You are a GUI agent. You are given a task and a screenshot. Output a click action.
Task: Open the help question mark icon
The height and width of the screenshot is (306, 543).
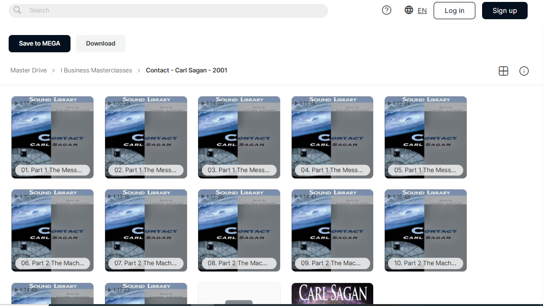pyautogui.click(x=387, y=10)
